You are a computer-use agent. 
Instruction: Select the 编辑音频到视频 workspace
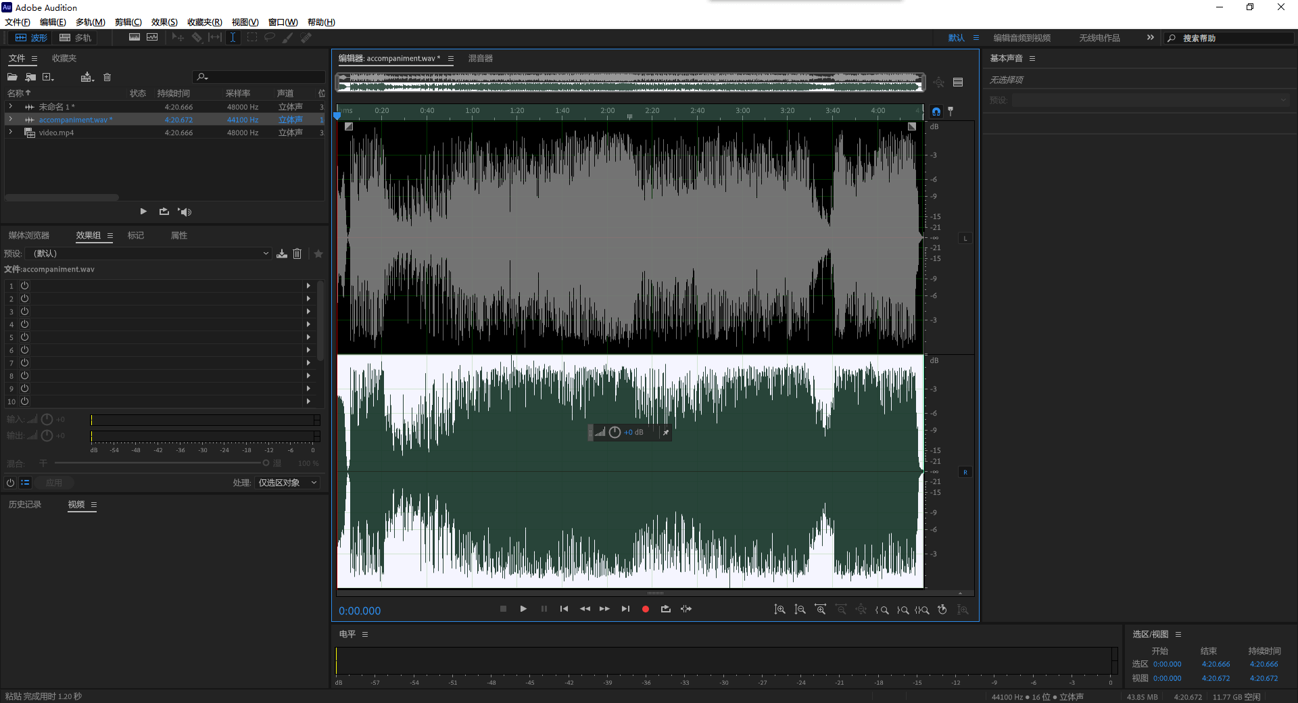tap(1021, 38)
